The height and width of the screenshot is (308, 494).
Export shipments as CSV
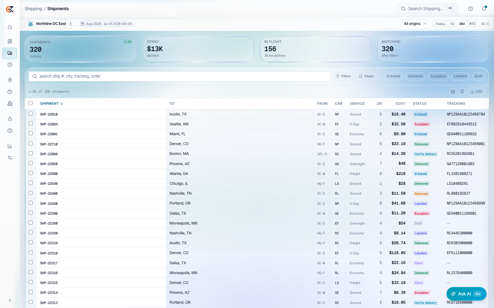click(476, 91)
